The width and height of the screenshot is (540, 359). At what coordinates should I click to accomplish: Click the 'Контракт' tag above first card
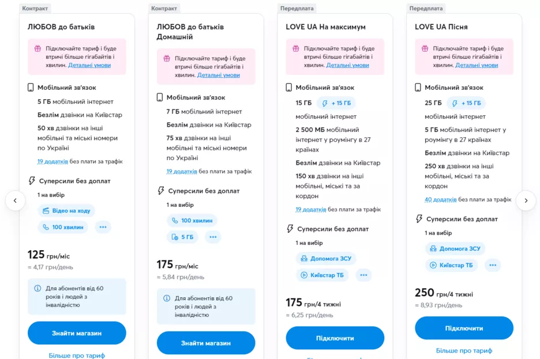pos(36,9)
